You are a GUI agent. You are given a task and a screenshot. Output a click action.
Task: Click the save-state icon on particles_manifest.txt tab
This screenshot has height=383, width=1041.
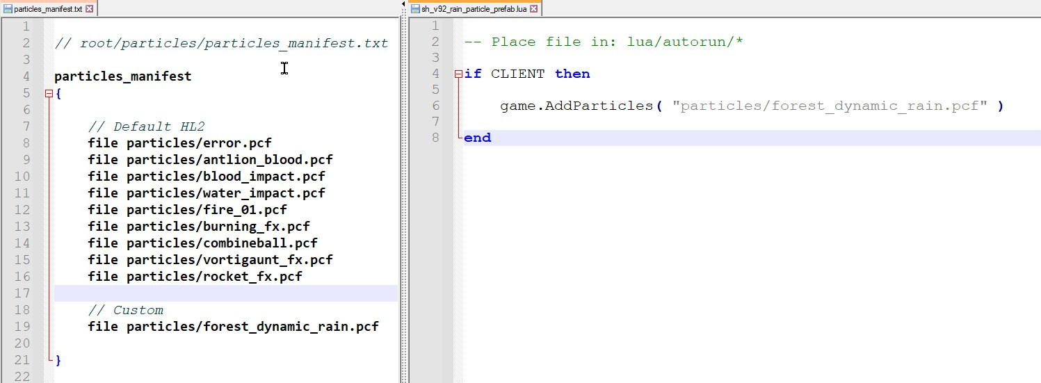click(x=8, y=8)
